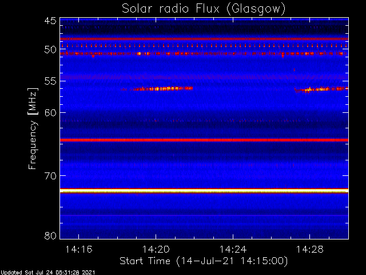Select the 14:24 time axis label
Screen dimensions: 366x275
(x=233, y=249)
